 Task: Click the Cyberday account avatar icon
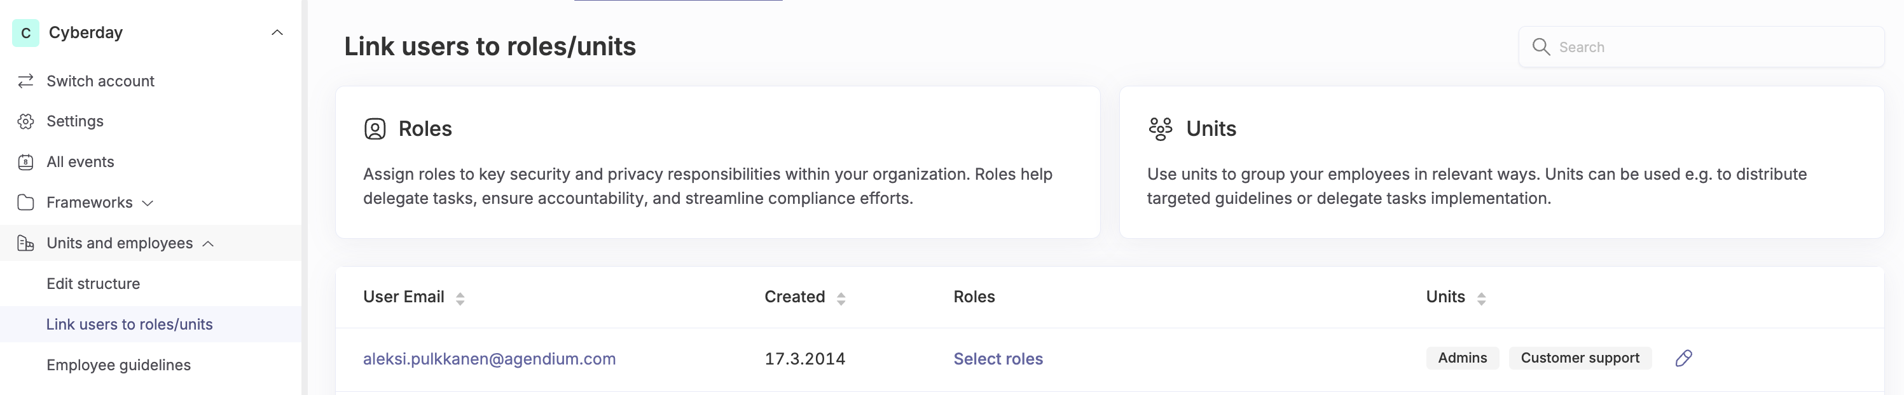coord(26,33)
